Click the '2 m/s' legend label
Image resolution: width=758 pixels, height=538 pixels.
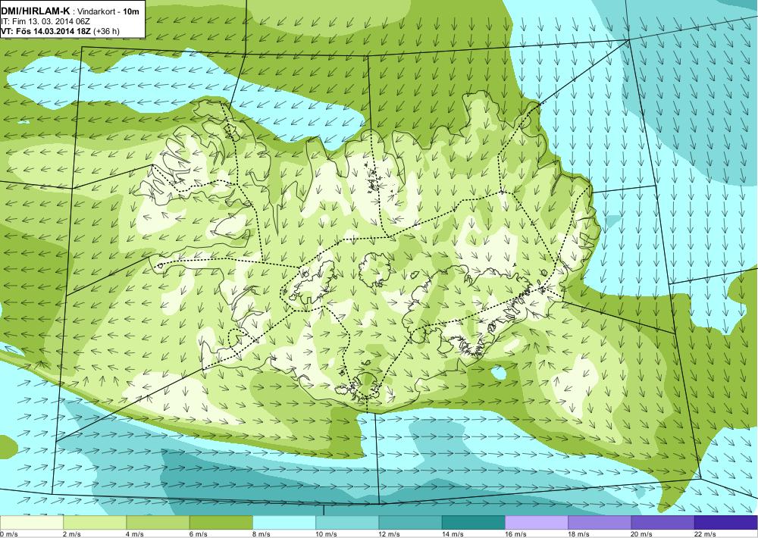coord(72,534)
